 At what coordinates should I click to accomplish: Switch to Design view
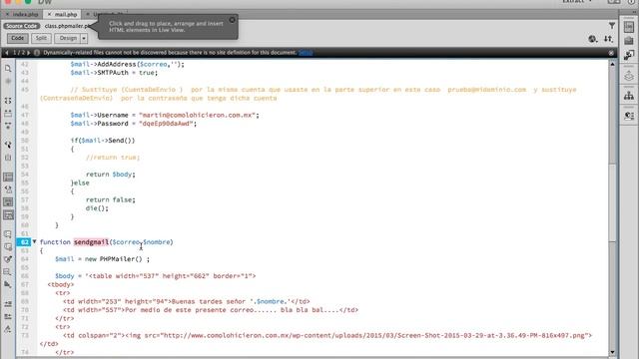[x=68, y=38]
